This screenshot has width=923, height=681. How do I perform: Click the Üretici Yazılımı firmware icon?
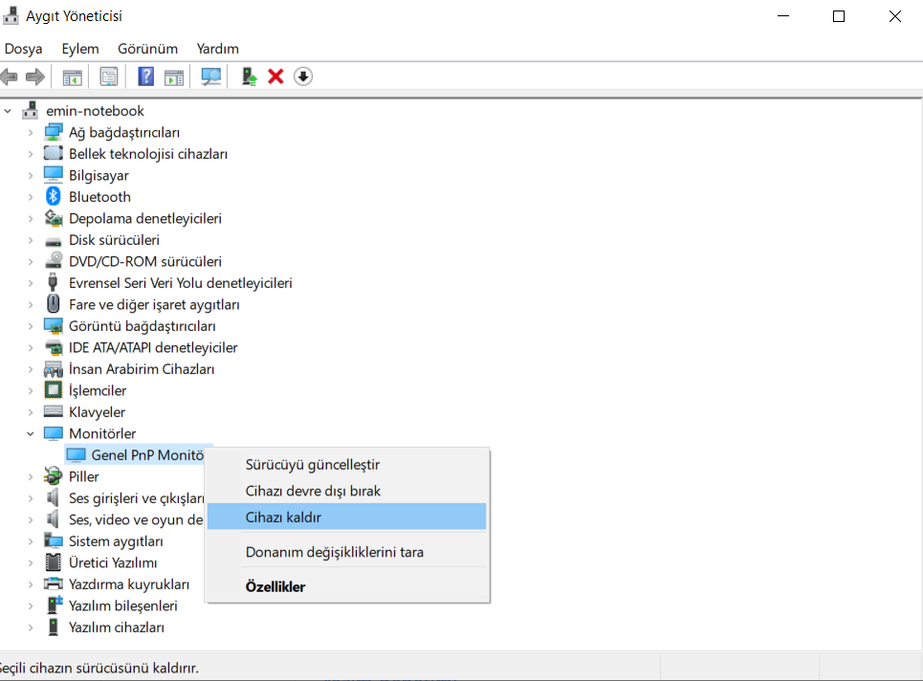[x=53, y=562]
